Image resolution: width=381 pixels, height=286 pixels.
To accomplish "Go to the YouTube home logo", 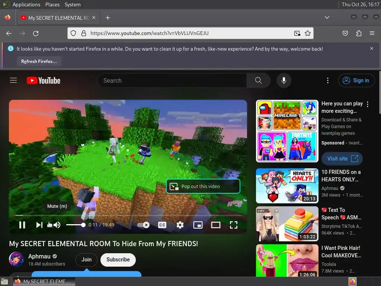I will (44, 80).
